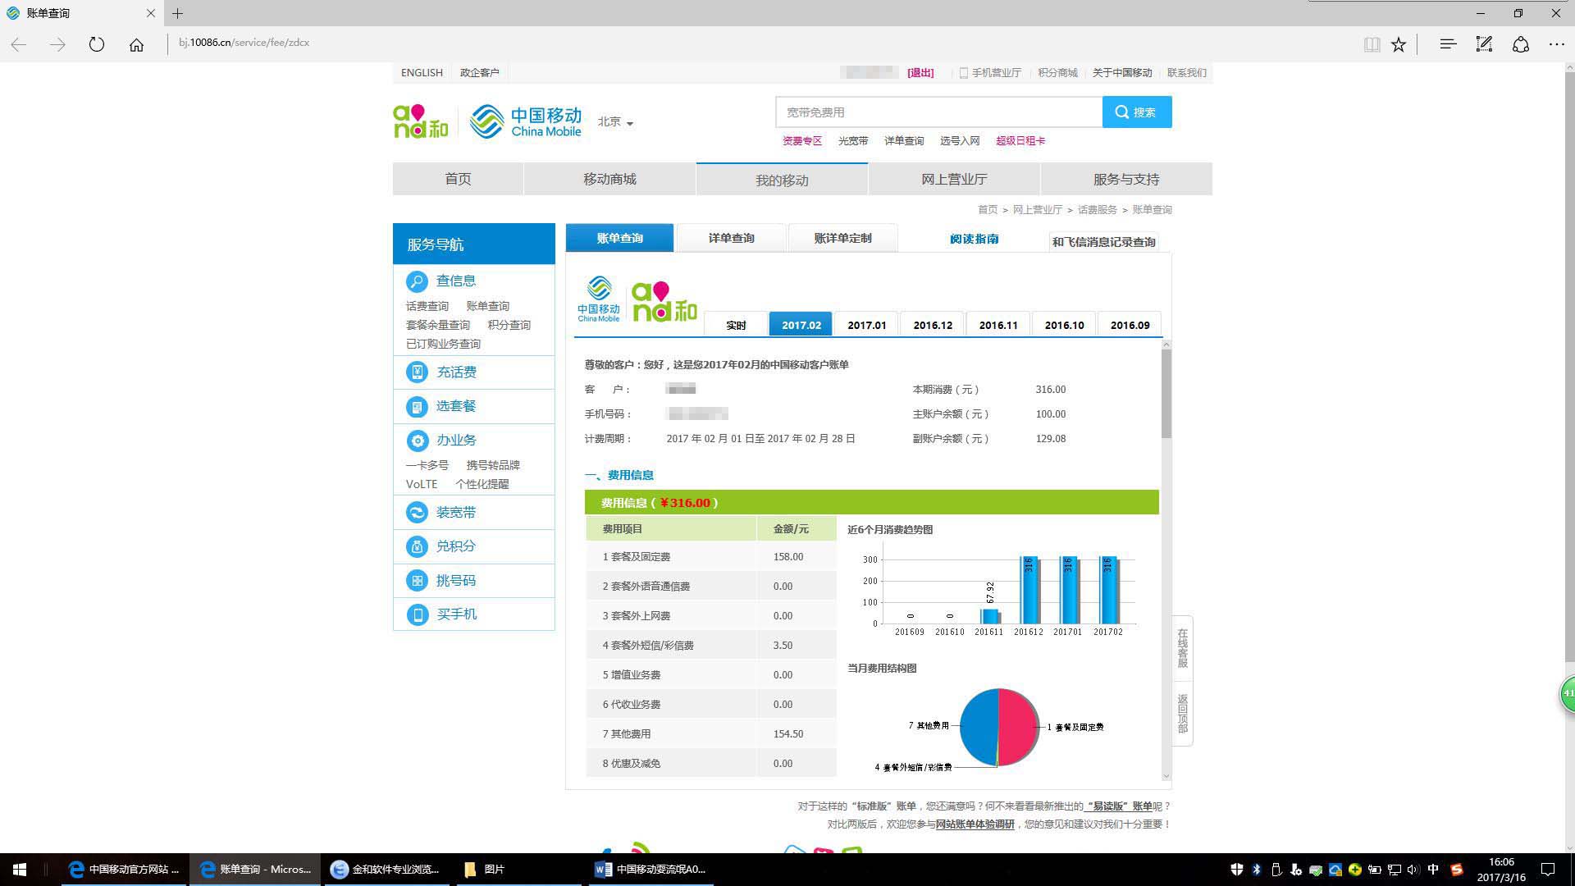Screen dimensions: 1575x886
Task: Select billing month 2017.01
Action: (x=867, y=325)
